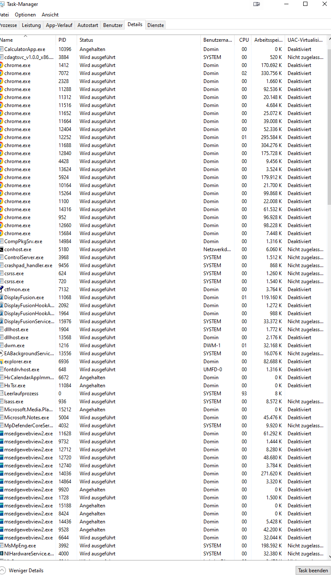
Task: Click the fontdrvhost.exe process icon
Action: pyautogui.click(x=1, y=370)
